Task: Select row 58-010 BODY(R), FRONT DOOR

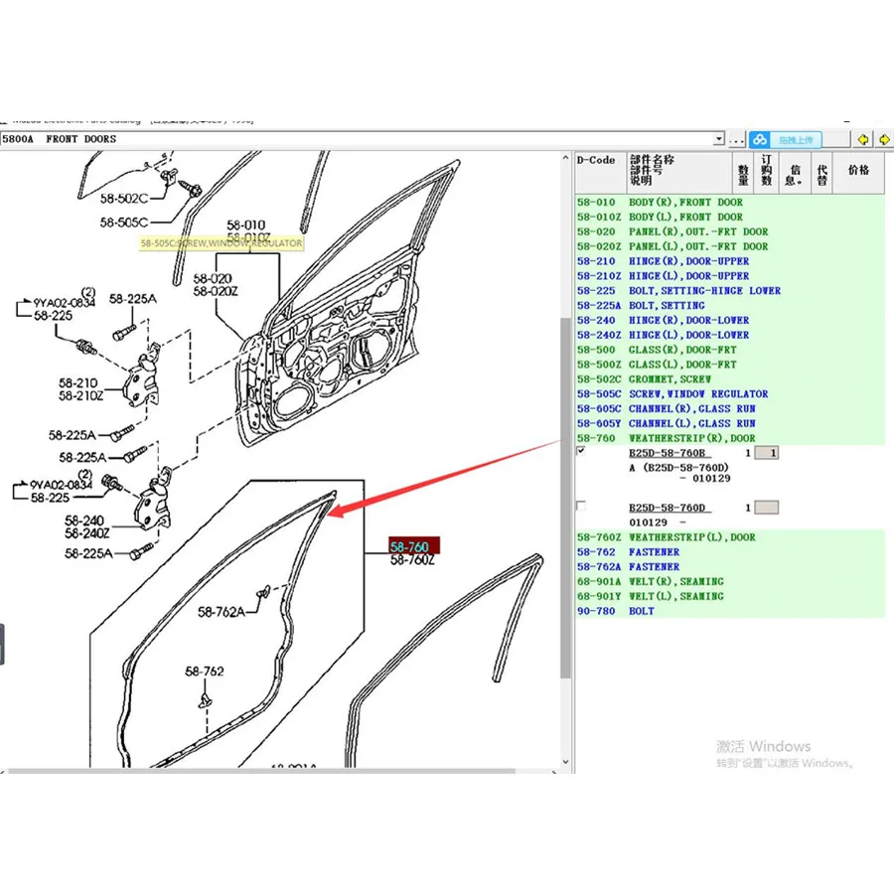Action: click(x=730, y=203)
